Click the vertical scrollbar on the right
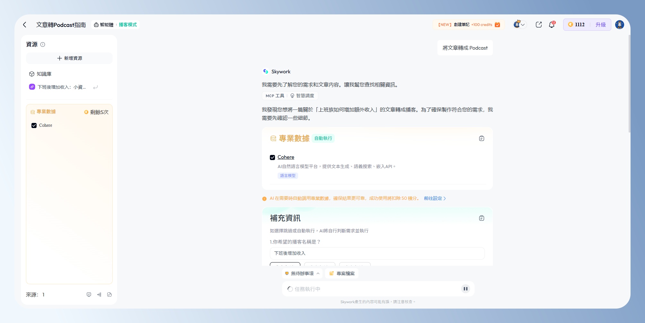This screenshot has width=645, height=323. click(630, 83)
